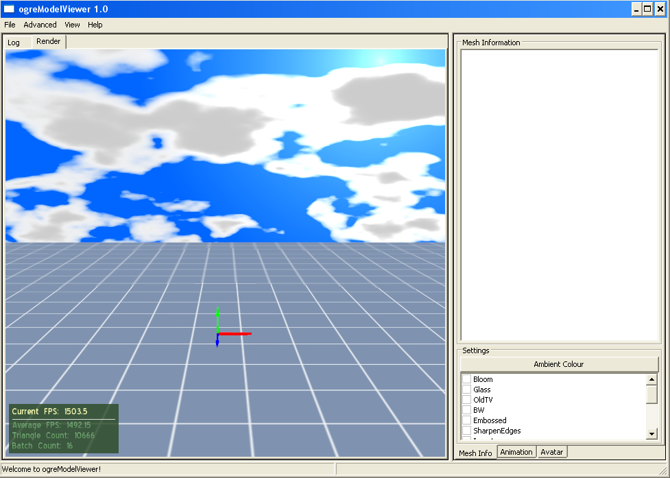The image size is (670, 478).
Task: Toggle the BW effect checkbox
Action: coord(467,410)
